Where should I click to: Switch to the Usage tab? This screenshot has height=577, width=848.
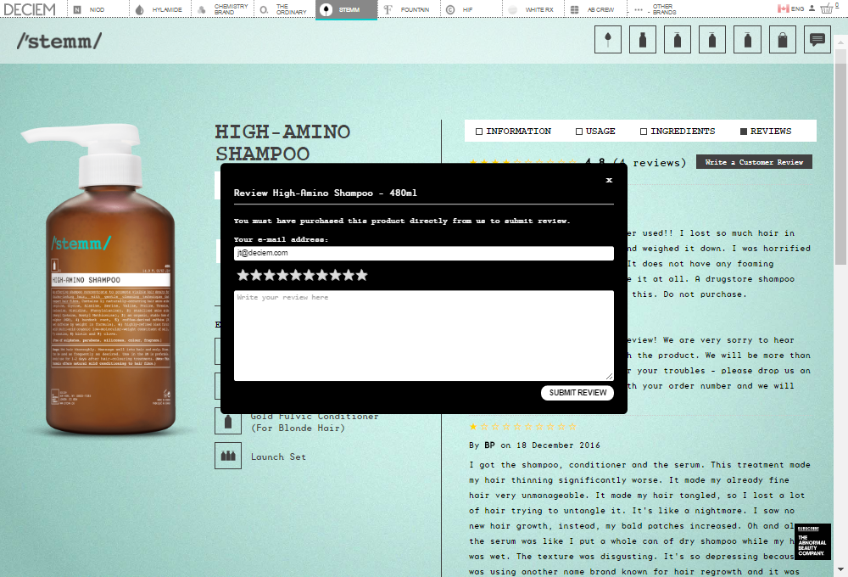595,131
